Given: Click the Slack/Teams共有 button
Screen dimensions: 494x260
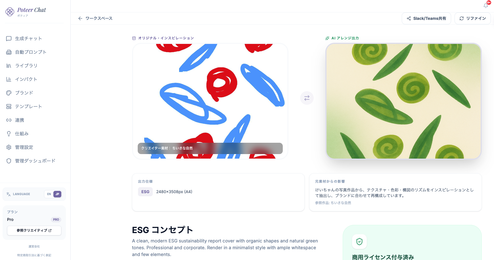Looking at the screenshot, I should click(x=426, y=18).
